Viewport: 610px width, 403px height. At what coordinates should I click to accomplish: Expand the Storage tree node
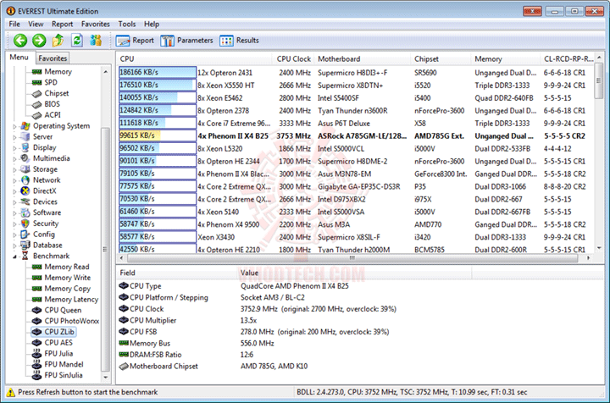click(x=14, y=170)
